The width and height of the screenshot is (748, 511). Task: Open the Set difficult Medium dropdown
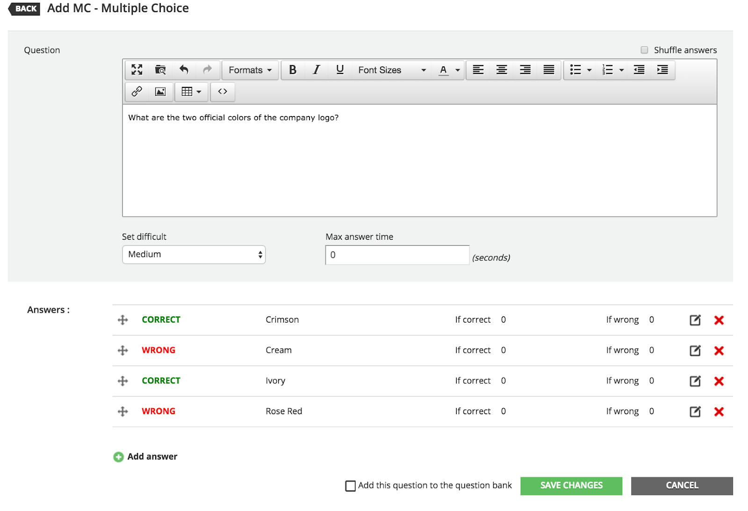pos(194,255)
